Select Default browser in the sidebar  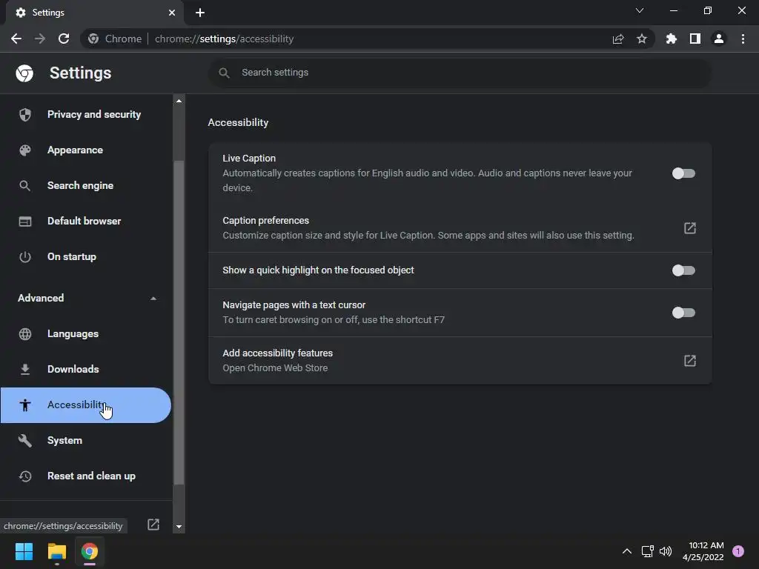click(86, 221)
